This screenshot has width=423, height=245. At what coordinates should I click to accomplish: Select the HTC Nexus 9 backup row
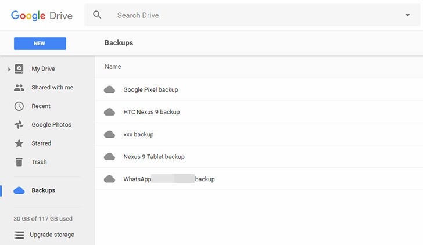pyautogui.click(x=151, y=112)
